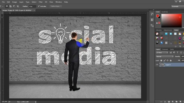Screen dimensions: 184x103
Task: Click the Layer 0 thumbnail
Action: coord(162,65)
